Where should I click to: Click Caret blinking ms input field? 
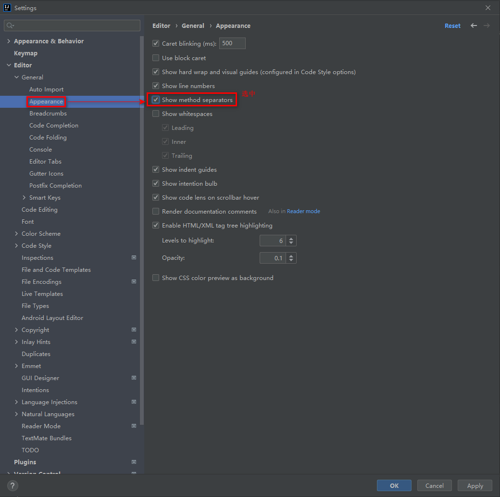click(x=232, y=43)
